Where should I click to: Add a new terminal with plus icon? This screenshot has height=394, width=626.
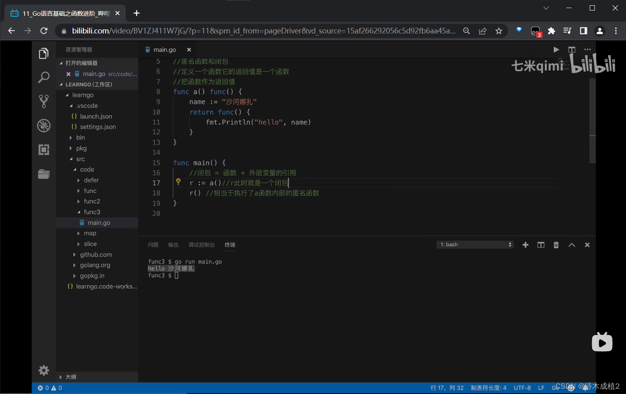pos(525,245)
